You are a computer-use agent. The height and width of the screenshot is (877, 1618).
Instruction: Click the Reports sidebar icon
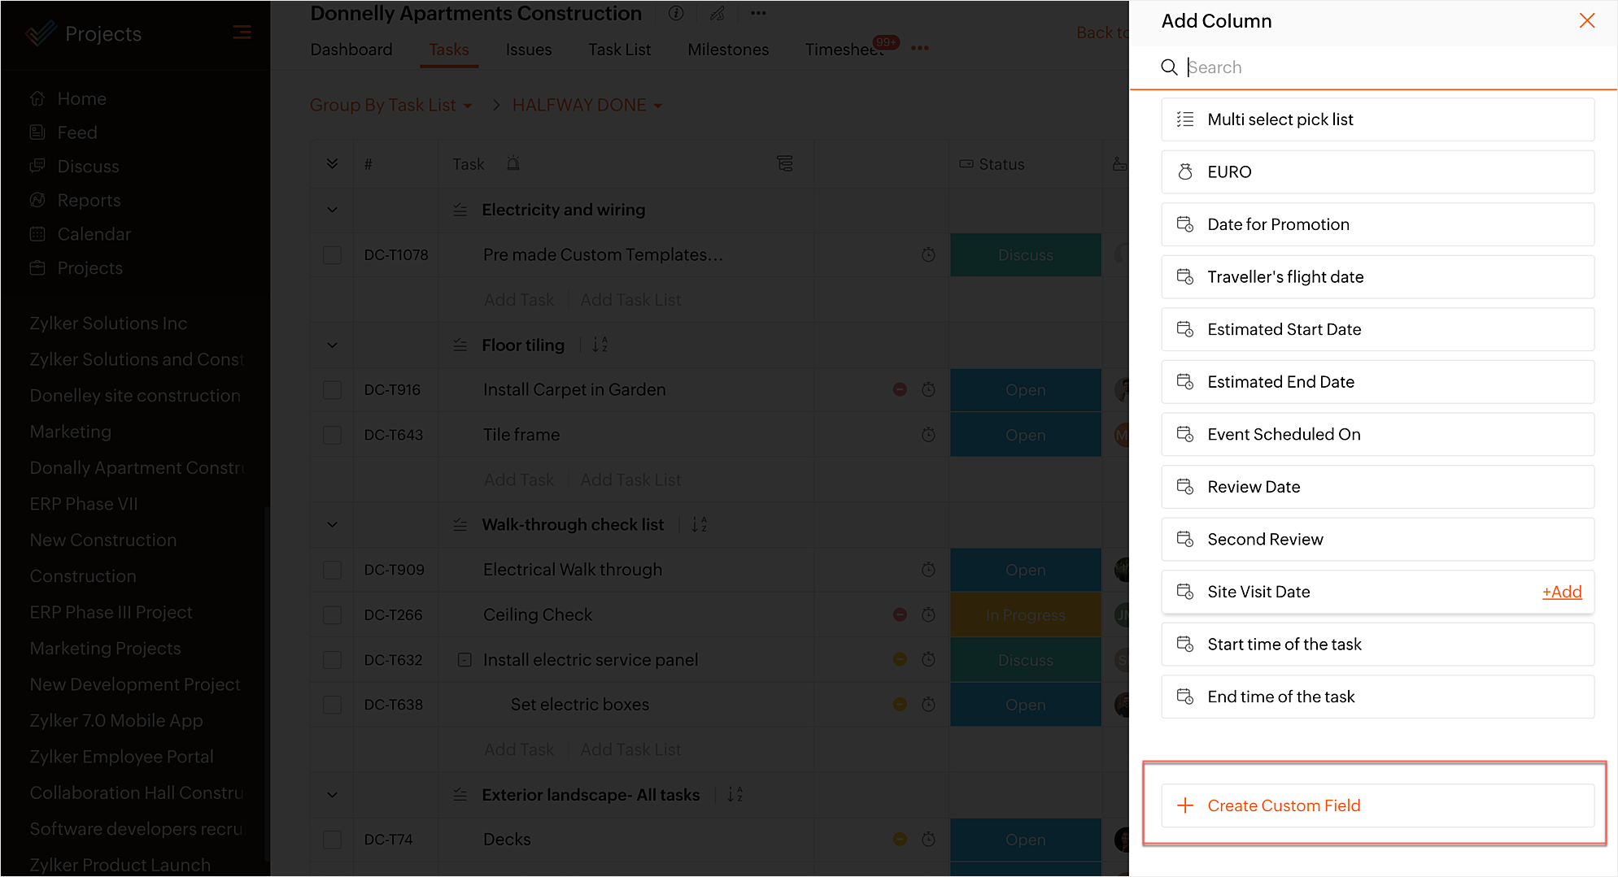click(37, 200)
